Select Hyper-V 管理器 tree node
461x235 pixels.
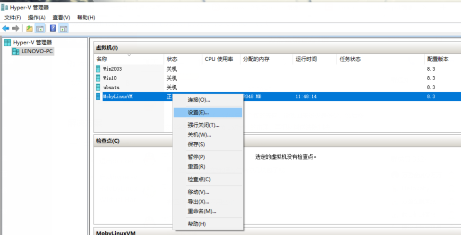pos(32,42)
